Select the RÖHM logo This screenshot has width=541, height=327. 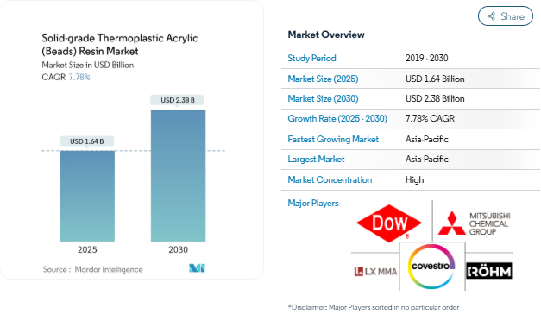pyautogui.click(x=489, y=271)
